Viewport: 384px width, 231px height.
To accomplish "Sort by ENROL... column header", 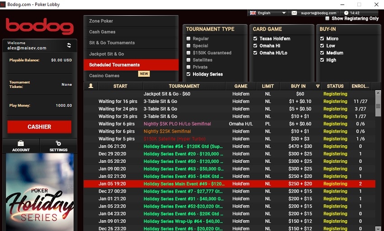I will (x=360, y=86).
